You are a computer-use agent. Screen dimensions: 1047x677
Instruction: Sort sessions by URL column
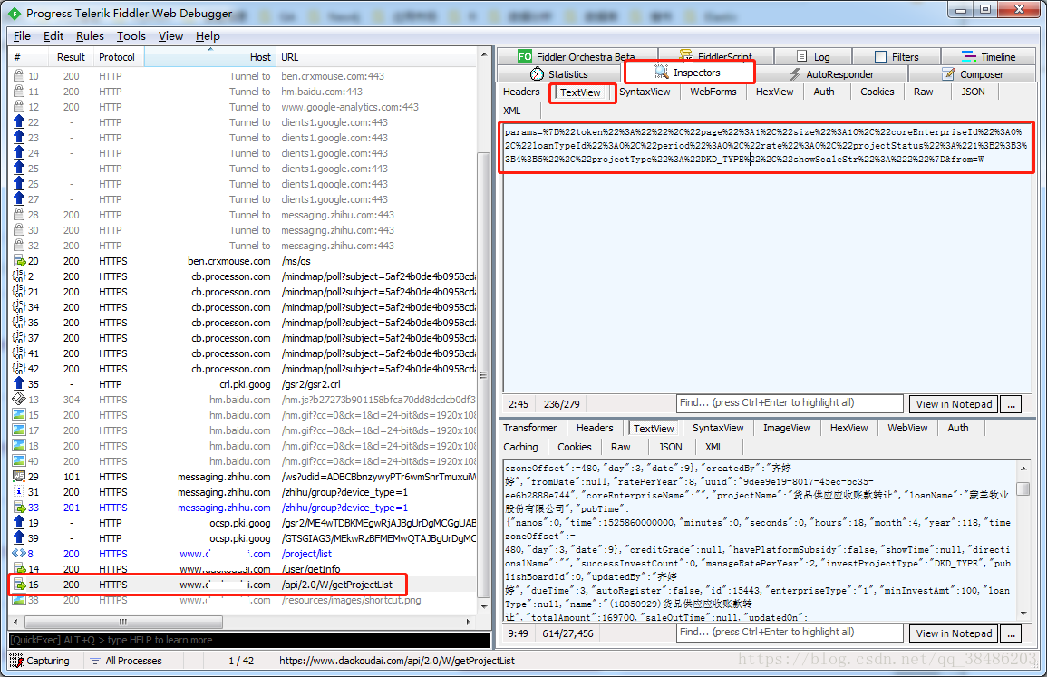(x=377, y=57)
